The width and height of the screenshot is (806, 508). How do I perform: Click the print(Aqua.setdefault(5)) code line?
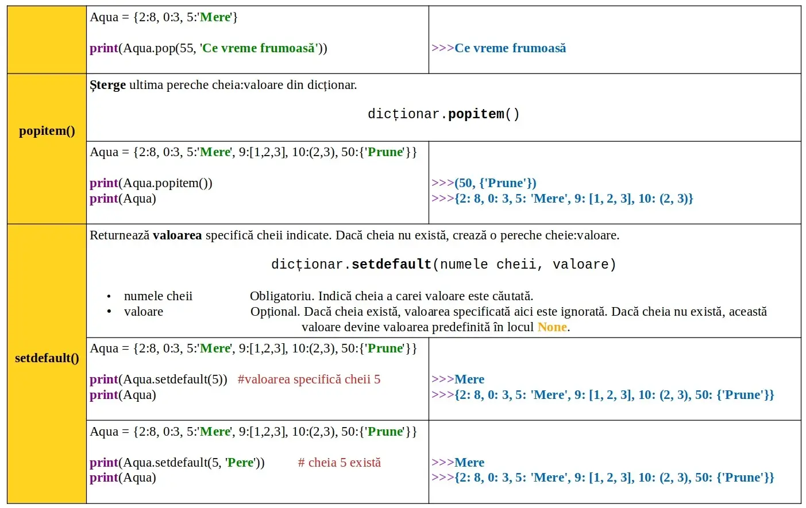[158, 379]
